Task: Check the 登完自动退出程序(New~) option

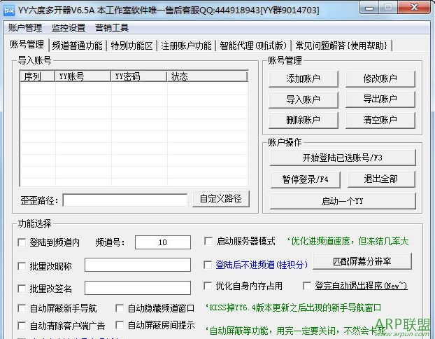Action: [x=307, y=286]
